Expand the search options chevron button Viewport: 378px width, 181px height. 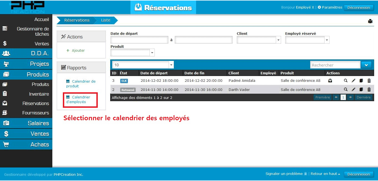(x=366, y=65)
